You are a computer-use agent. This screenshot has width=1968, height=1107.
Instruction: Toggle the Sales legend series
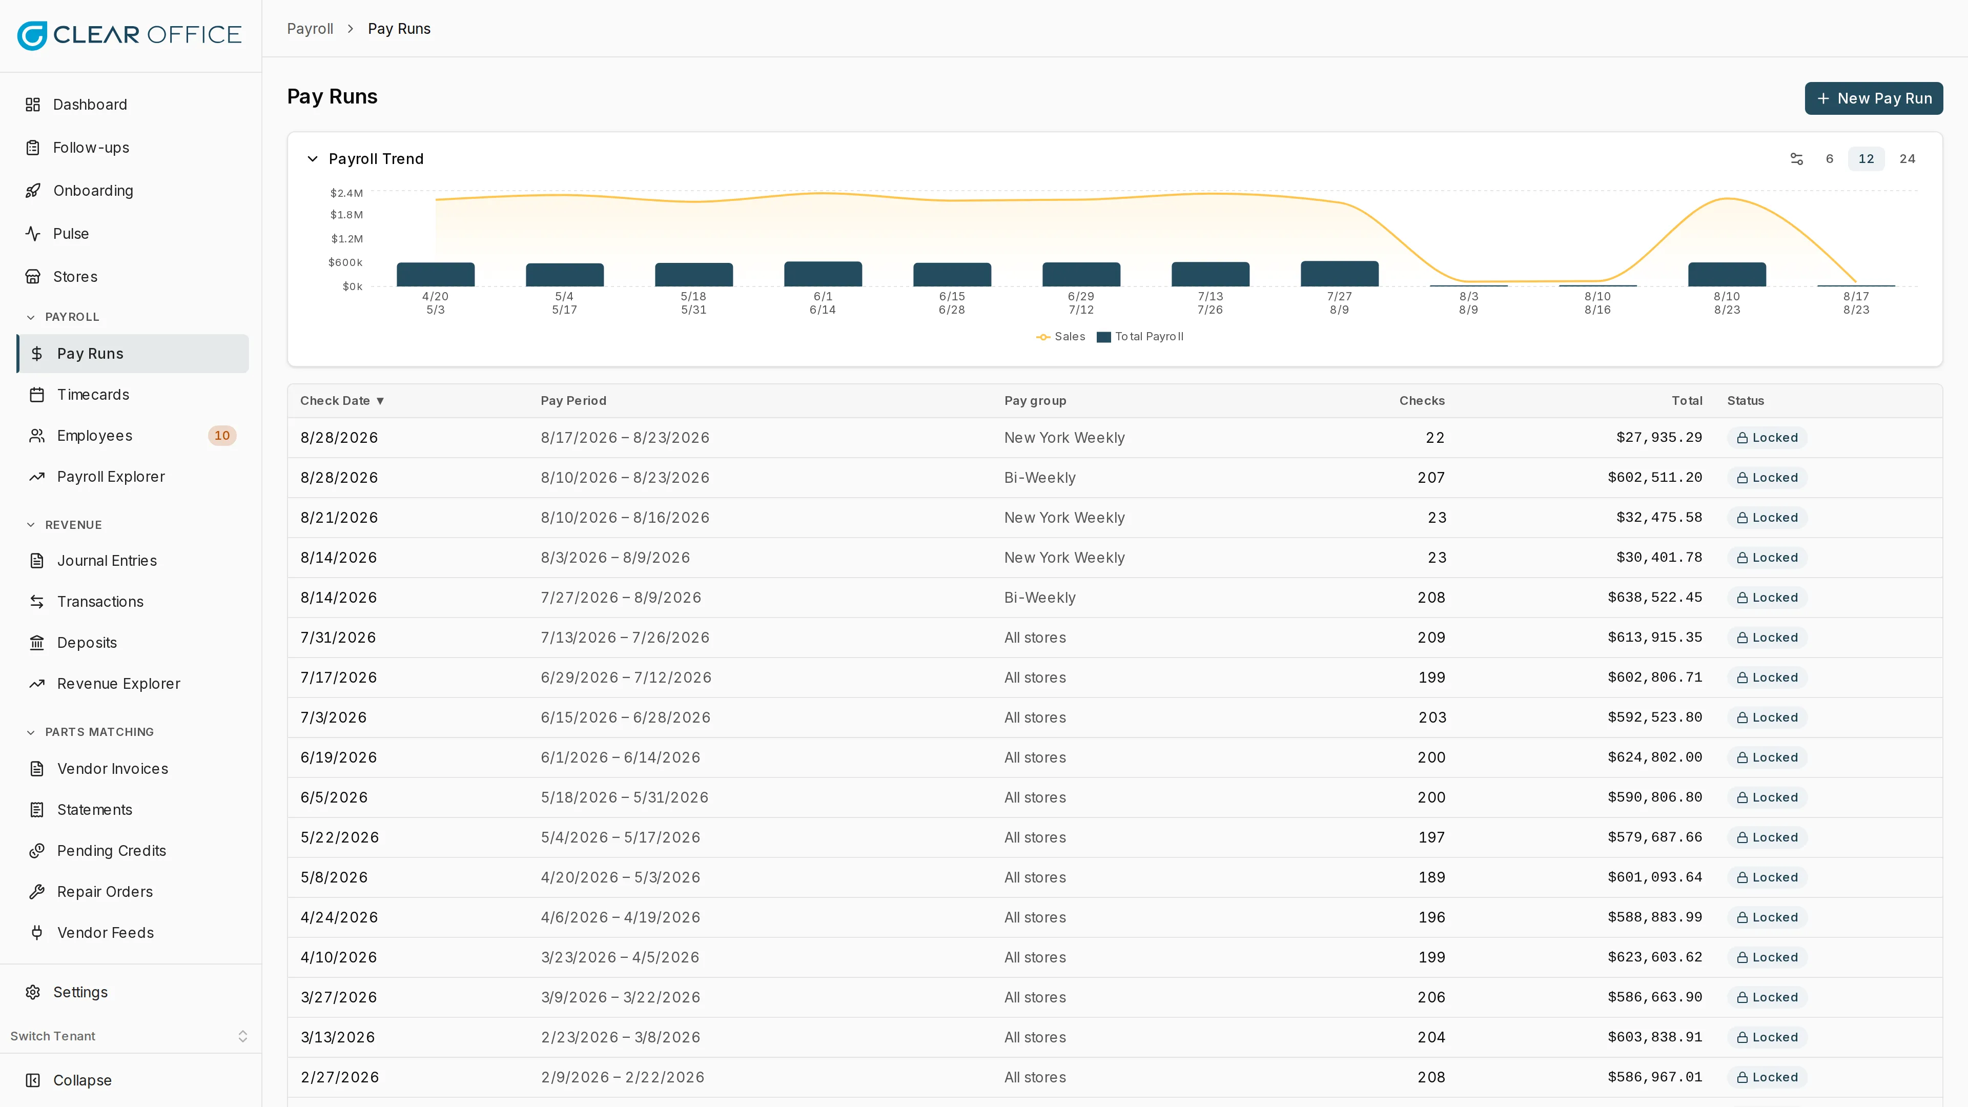point(1060,336)
